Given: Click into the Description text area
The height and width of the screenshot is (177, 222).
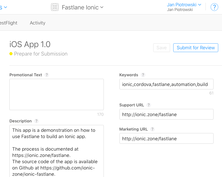Looking at the screenshot, I should click(x=57, y=151).
